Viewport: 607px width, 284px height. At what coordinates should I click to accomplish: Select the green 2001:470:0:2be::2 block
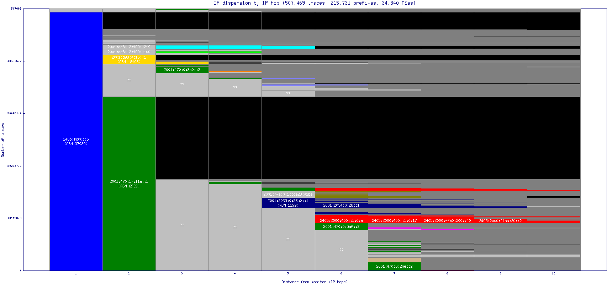394,266
